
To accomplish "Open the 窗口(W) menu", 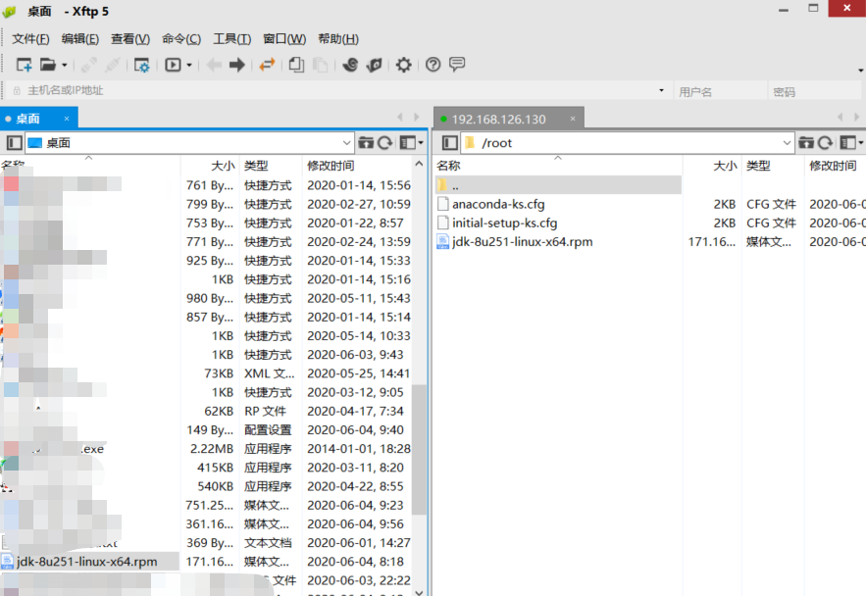I will point(284,38).
